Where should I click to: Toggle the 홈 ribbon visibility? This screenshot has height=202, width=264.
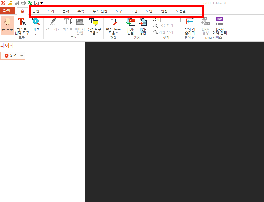[22, 11]
